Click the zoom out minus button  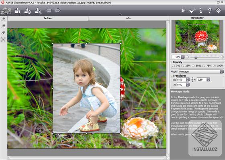point(187,57)
